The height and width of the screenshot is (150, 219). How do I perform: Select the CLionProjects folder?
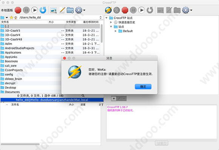point(31,70)
